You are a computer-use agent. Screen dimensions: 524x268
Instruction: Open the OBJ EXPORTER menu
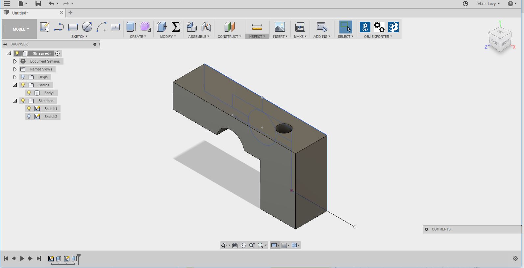coord(378,37)
